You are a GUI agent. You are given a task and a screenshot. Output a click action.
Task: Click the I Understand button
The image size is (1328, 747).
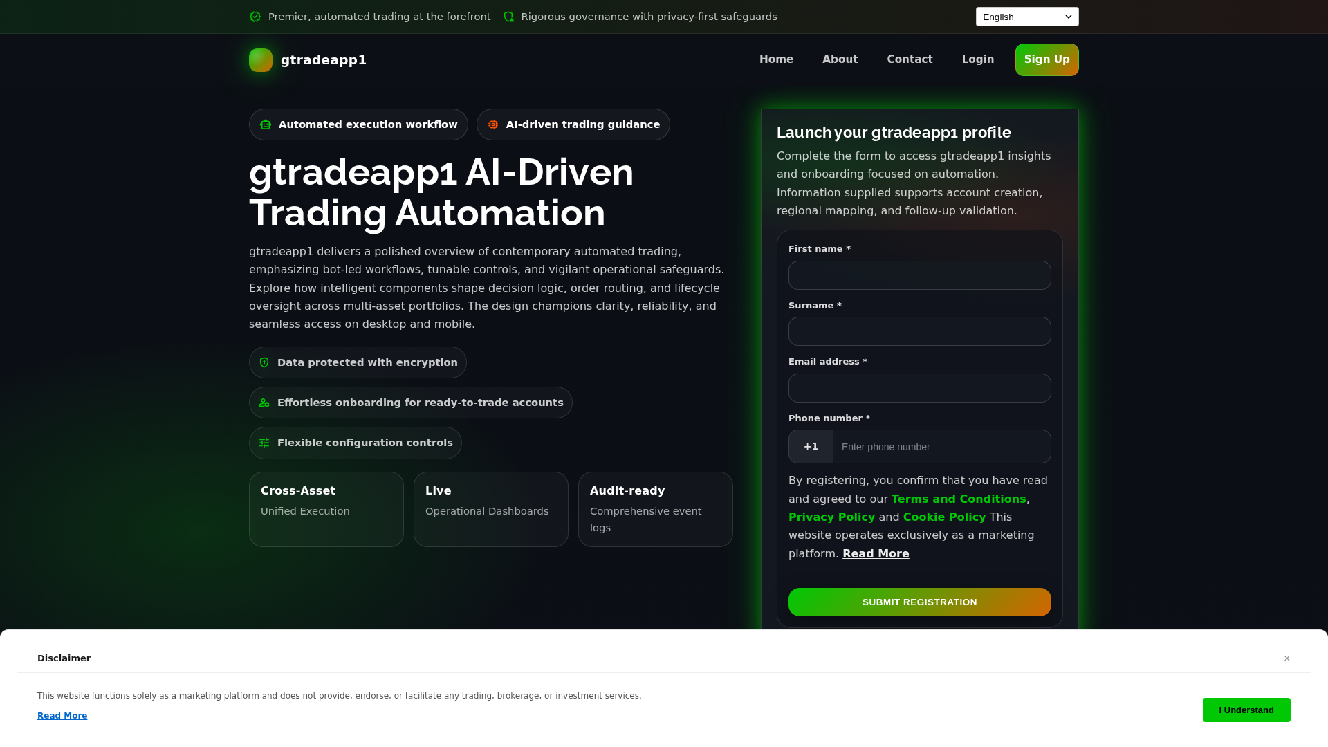point(1246,710)
